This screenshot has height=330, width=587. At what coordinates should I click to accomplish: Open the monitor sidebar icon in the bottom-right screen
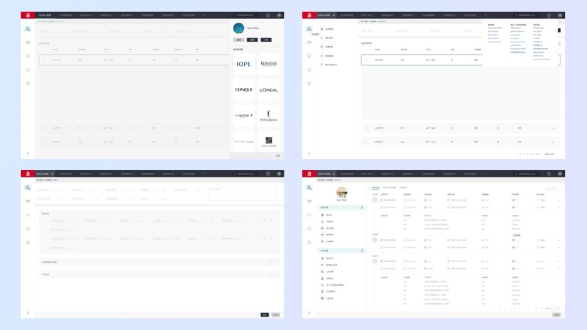tap(309, 228)
